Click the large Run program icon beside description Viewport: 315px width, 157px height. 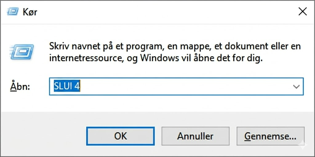22,52
